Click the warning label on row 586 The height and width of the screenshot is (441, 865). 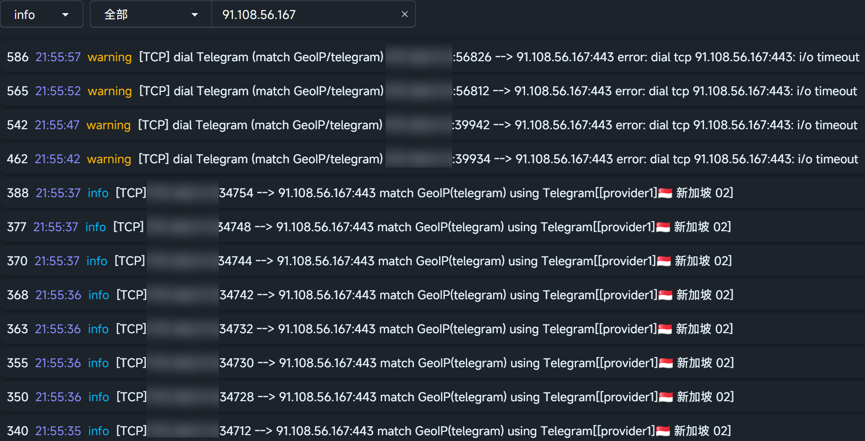pyautogui.click(x=109, y=57)
